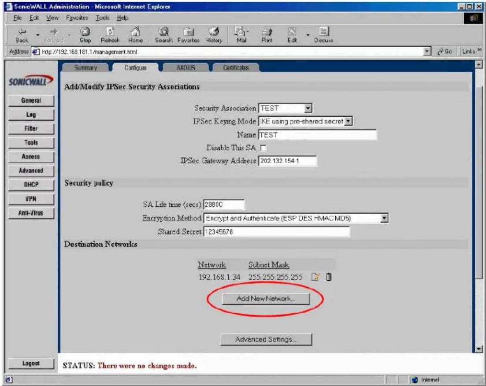Click the SA Life time field
The image size is (486, 386).
(224, 204)
